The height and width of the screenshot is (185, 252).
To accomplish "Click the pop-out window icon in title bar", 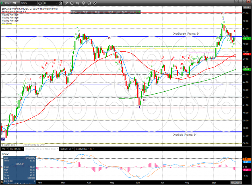I will pyautogui.click(x=236, y=1).
